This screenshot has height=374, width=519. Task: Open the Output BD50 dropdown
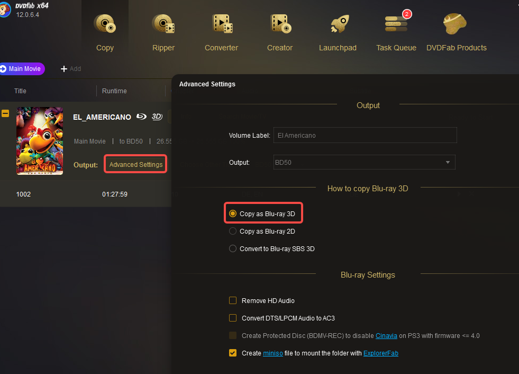[364, 162]
